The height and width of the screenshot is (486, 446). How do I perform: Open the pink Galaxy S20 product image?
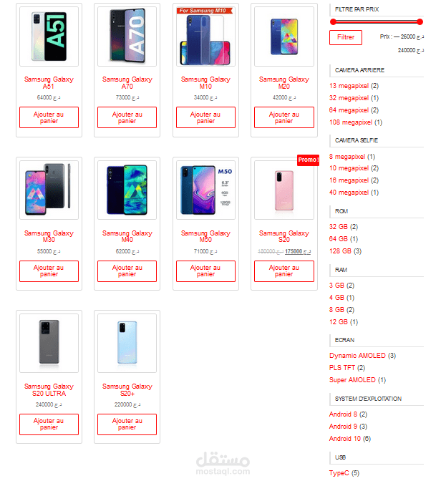284,190
